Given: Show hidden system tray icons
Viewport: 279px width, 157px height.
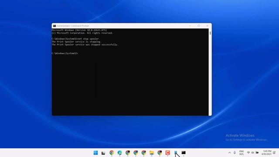Looking at the screenshot, I should pyautogui.click(x=230, y=153).
